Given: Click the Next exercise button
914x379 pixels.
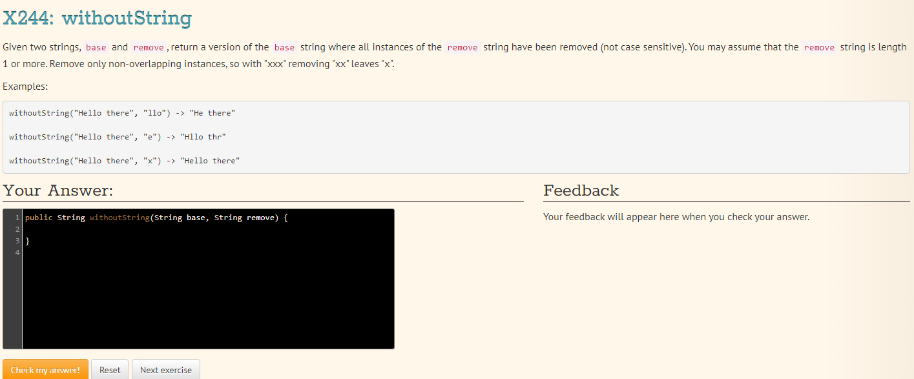Looking at the screenshot, I should point(165,369).
